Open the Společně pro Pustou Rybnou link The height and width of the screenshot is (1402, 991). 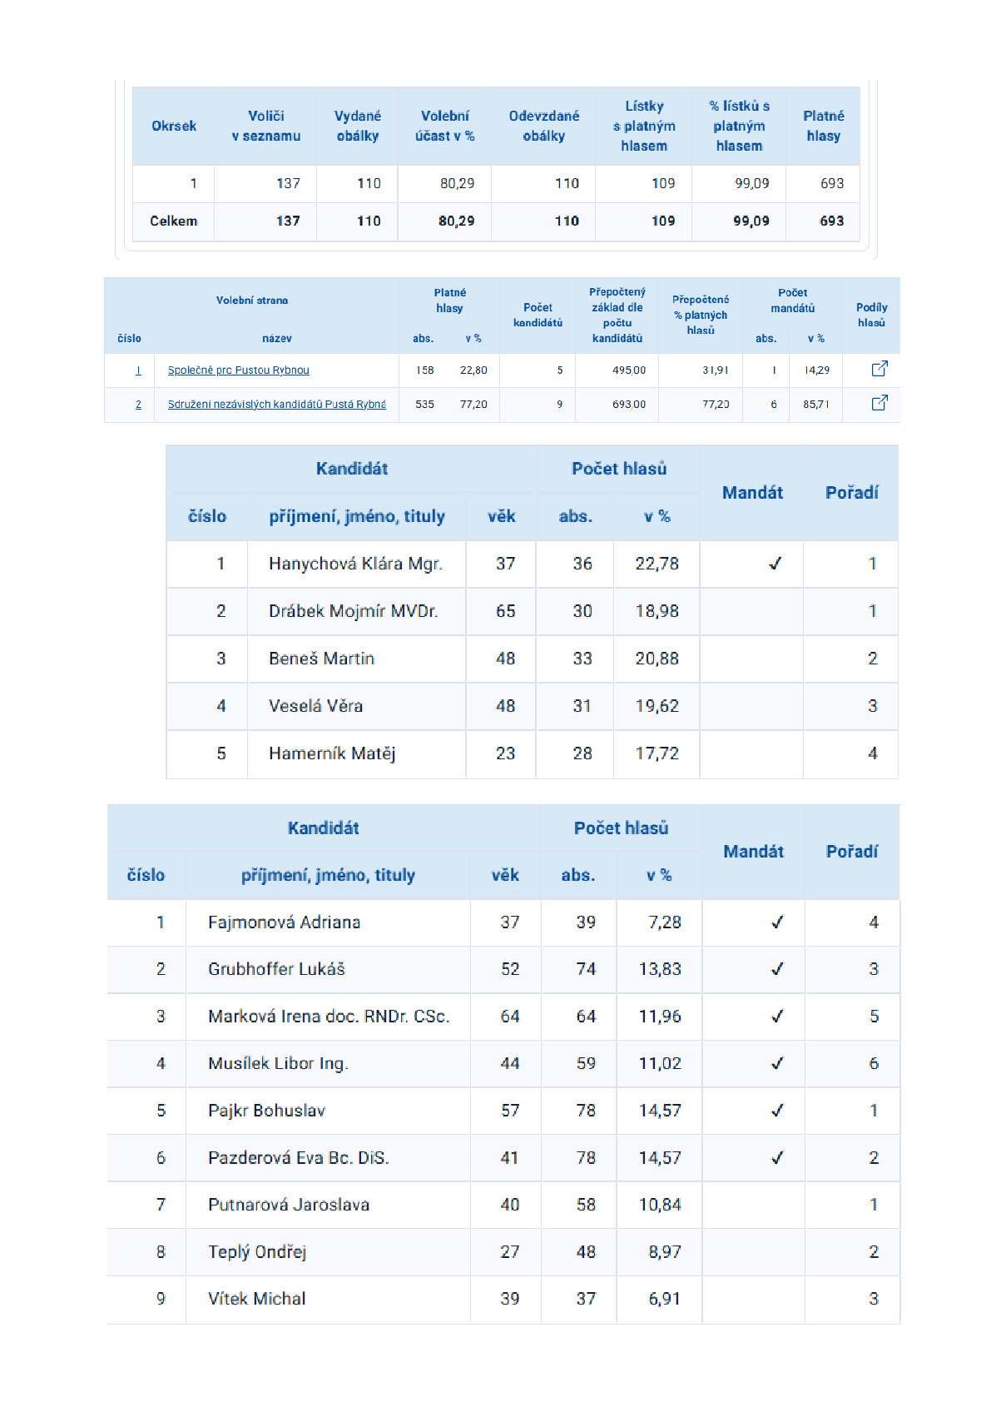(239, 370)
